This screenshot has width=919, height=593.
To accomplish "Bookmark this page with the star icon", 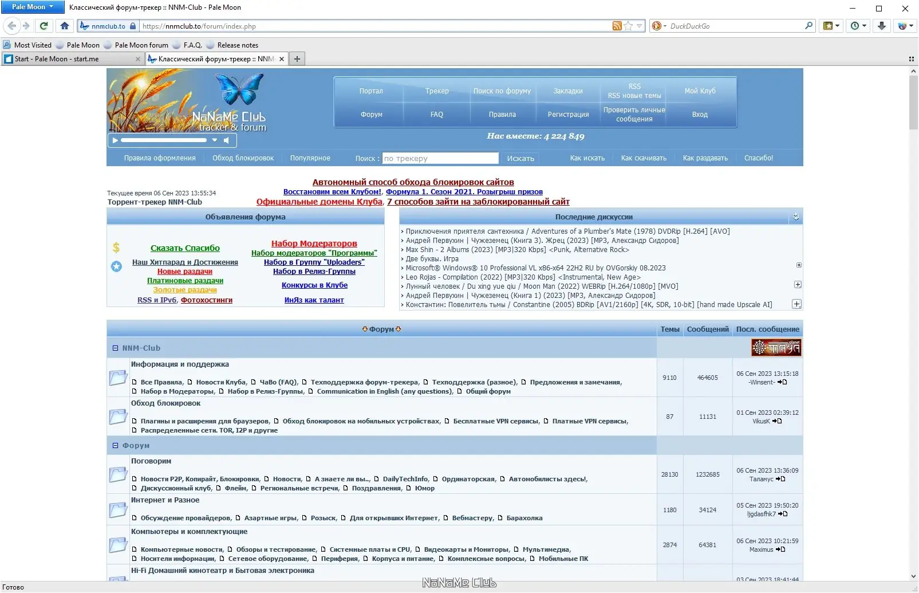I will tap(628, 26).
